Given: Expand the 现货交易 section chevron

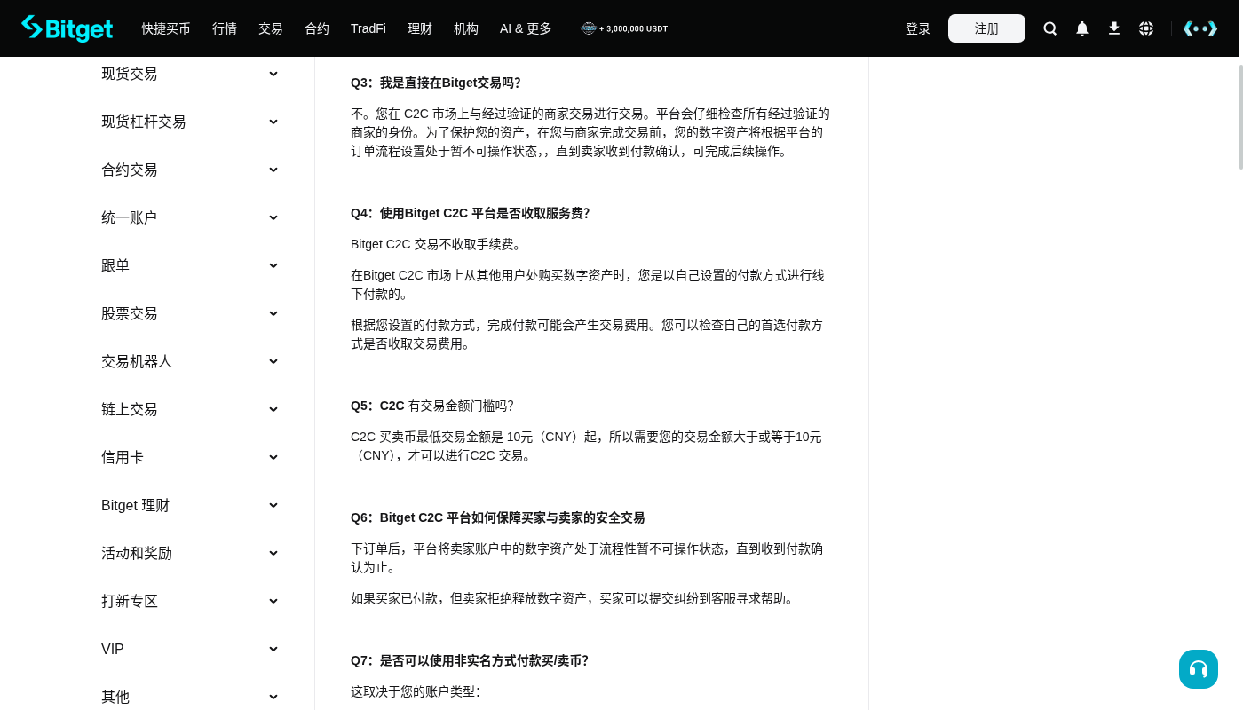Looking at the screenshot, I should [273, 74].
